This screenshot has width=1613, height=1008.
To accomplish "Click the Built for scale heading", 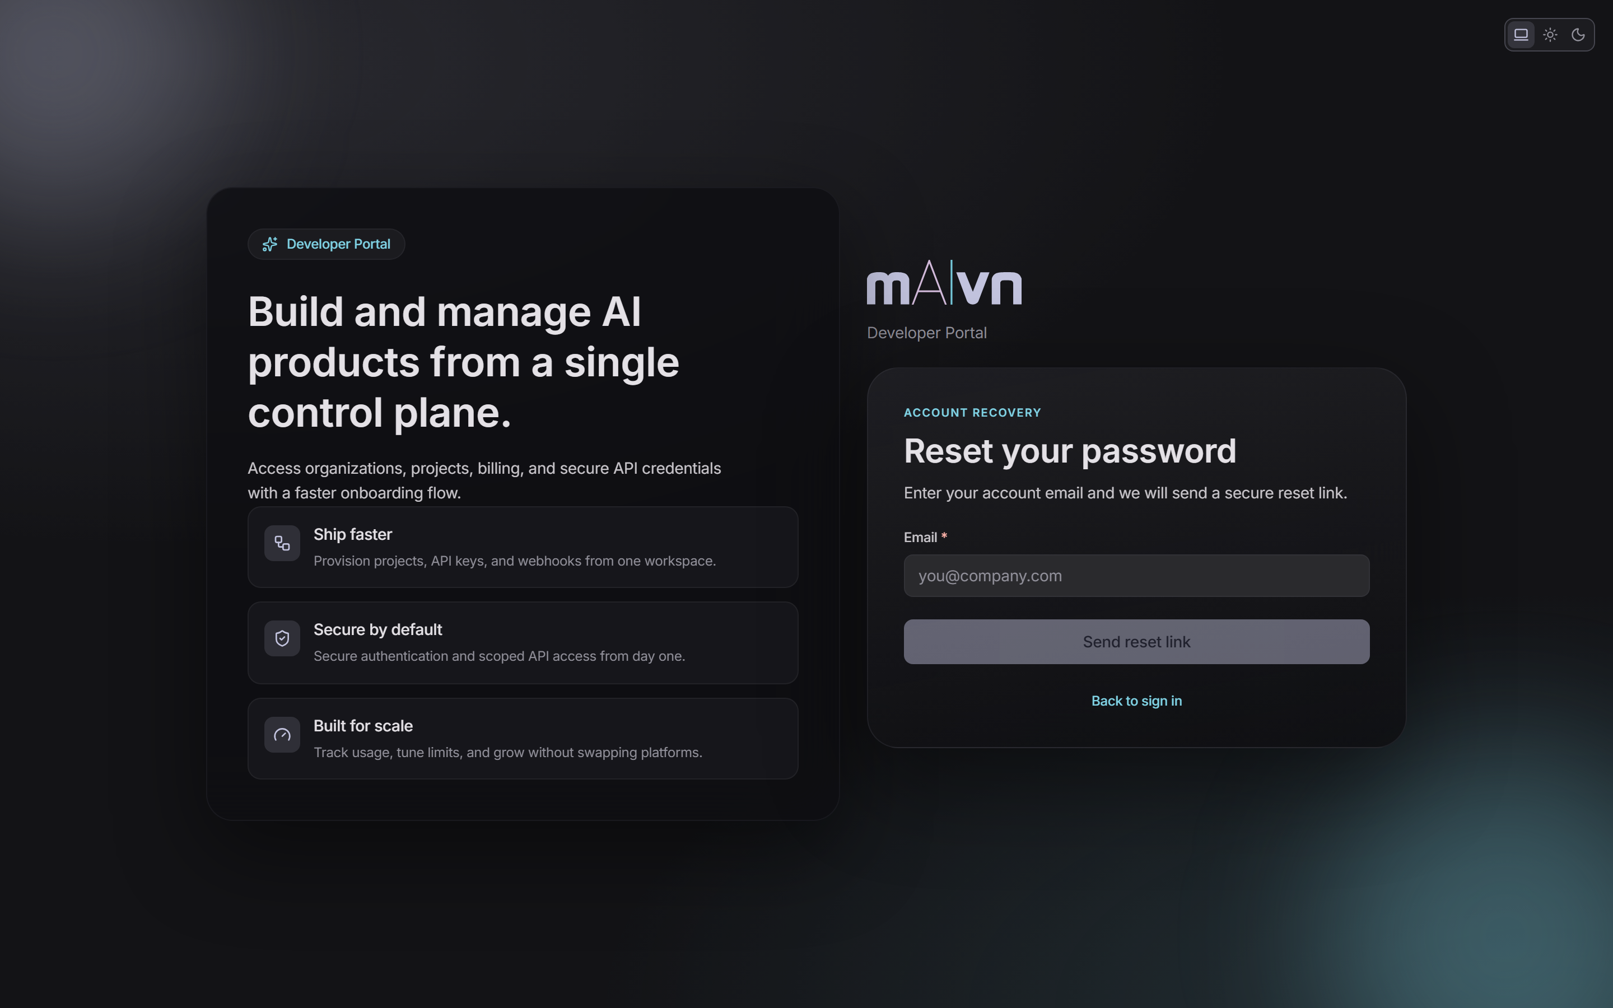I will tap(363, 726).
